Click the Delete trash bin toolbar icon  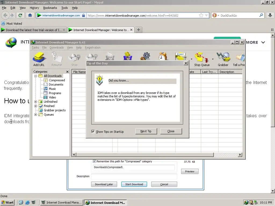pyautogui.click(x=110, y=56)
